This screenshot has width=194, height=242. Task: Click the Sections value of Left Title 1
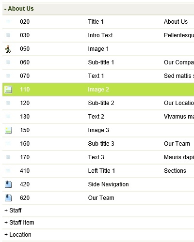coord(175,171)
